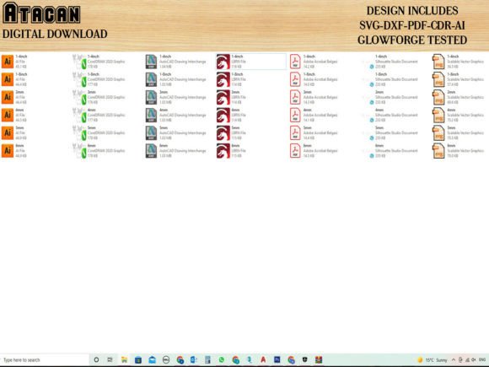This screenshot has width=489, height=367.
Task: Select the 1-8inch CorelDRAW 2020 Graphic file
Action: [99, 79]
